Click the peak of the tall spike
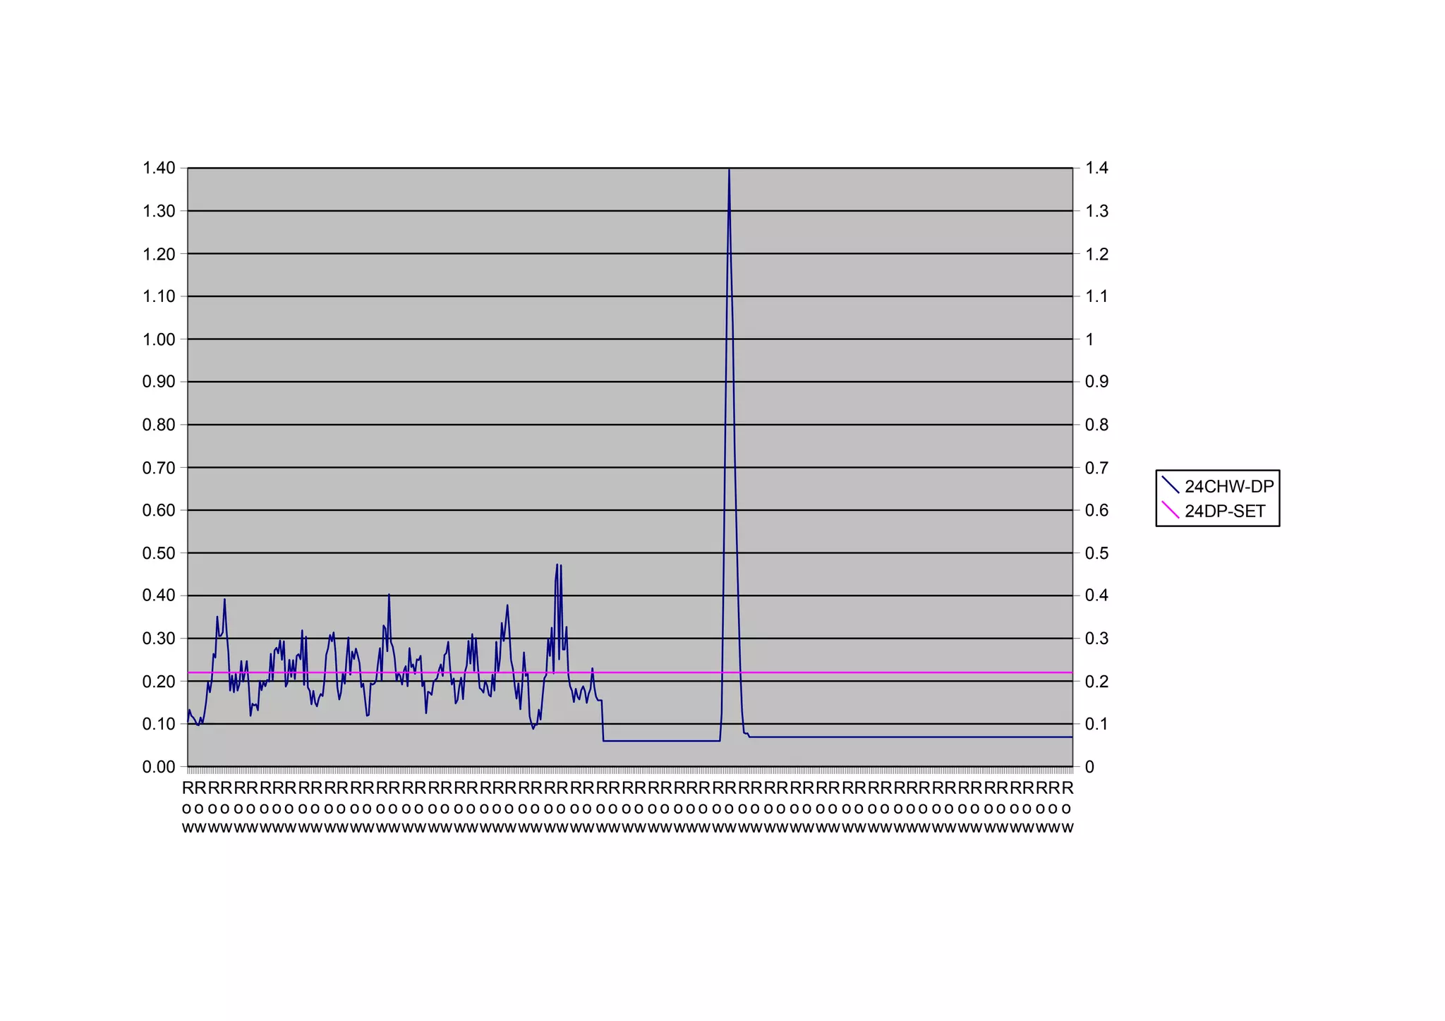The height and width of the screenshot is (1021, 1445). [x=729, y=171]
